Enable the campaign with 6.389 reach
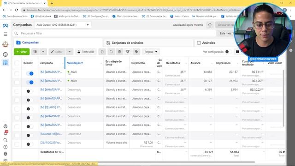 pyautogui.click(x=29, y=91)
